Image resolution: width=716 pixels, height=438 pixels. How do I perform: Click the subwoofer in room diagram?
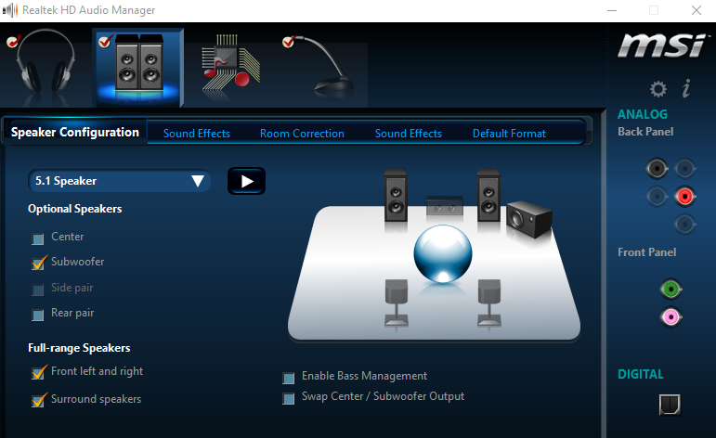pos(529,219)
